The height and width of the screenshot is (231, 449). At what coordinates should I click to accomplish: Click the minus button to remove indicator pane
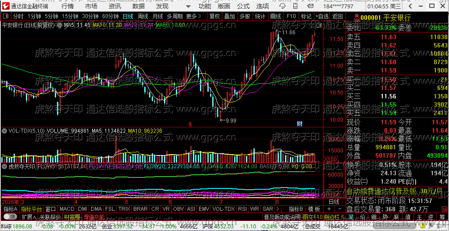click(339, 209)
